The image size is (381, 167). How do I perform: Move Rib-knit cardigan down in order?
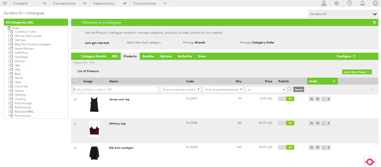coord(317,148)
